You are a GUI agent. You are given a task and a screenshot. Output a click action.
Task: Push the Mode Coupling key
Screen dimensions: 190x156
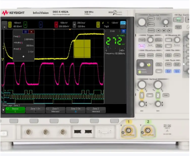(x=159, y=46)
